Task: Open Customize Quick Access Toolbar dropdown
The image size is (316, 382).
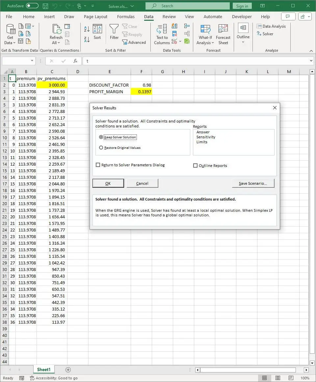Action: (93, 6)
